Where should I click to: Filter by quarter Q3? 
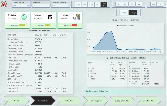pyautogui.click(x=132, y=4)
